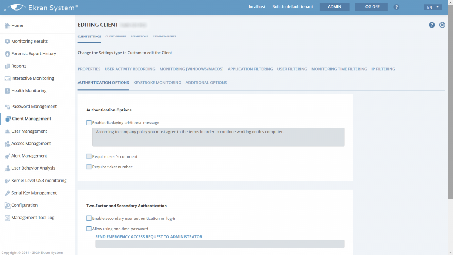
Task: Click the LOG OFF button
Action: (371, 7)
